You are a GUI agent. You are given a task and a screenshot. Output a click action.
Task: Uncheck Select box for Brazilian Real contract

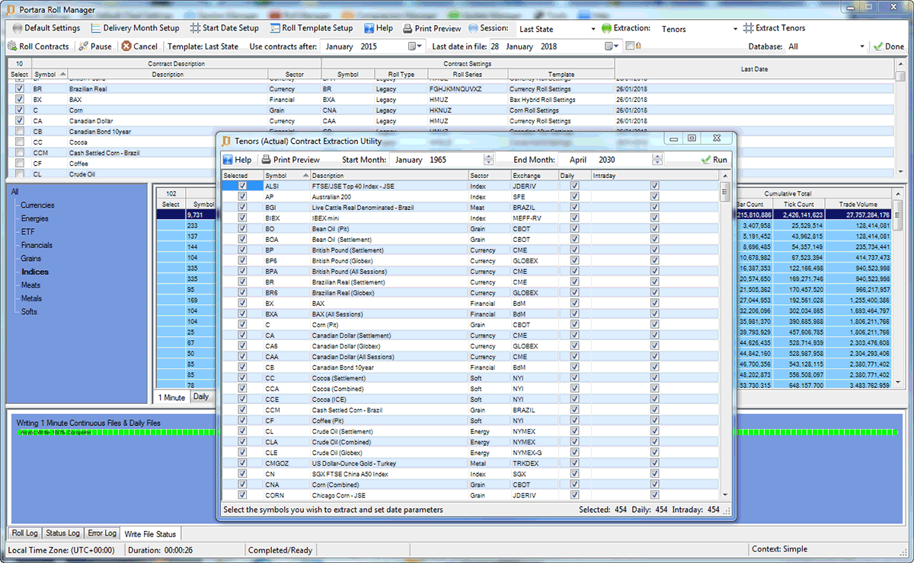19,89
